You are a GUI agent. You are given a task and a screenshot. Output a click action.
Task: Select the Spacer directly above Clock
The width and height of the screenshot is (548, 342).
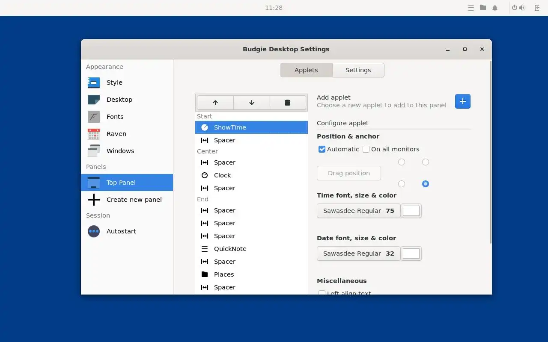(251, 162)
